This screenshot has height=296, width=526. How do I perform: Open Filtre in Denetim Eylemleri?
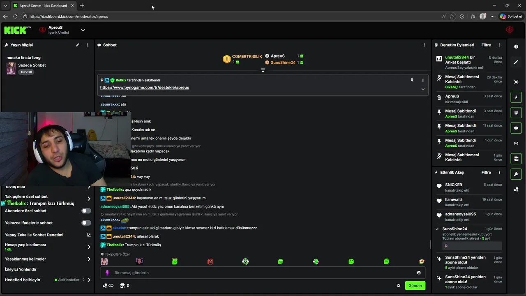[x=486, y=45]
